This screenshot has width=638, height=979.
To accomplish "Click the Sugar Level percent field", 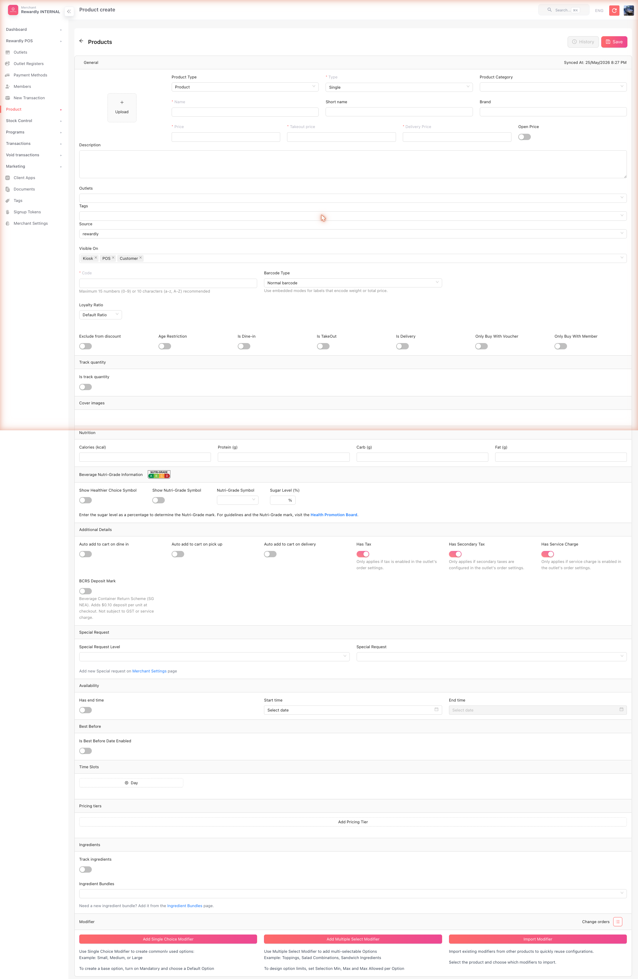I will 283,500.
